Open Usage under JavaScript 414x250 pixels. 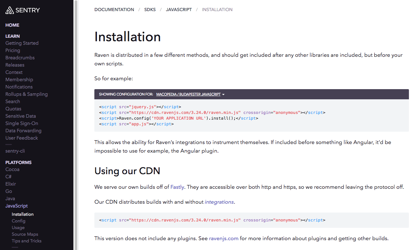pos(18,228)
